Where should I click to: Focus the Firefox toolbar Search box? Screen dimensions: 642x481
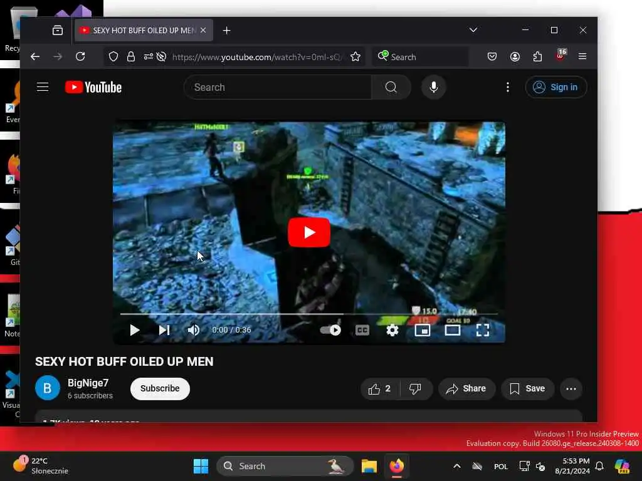click(421, 57)
